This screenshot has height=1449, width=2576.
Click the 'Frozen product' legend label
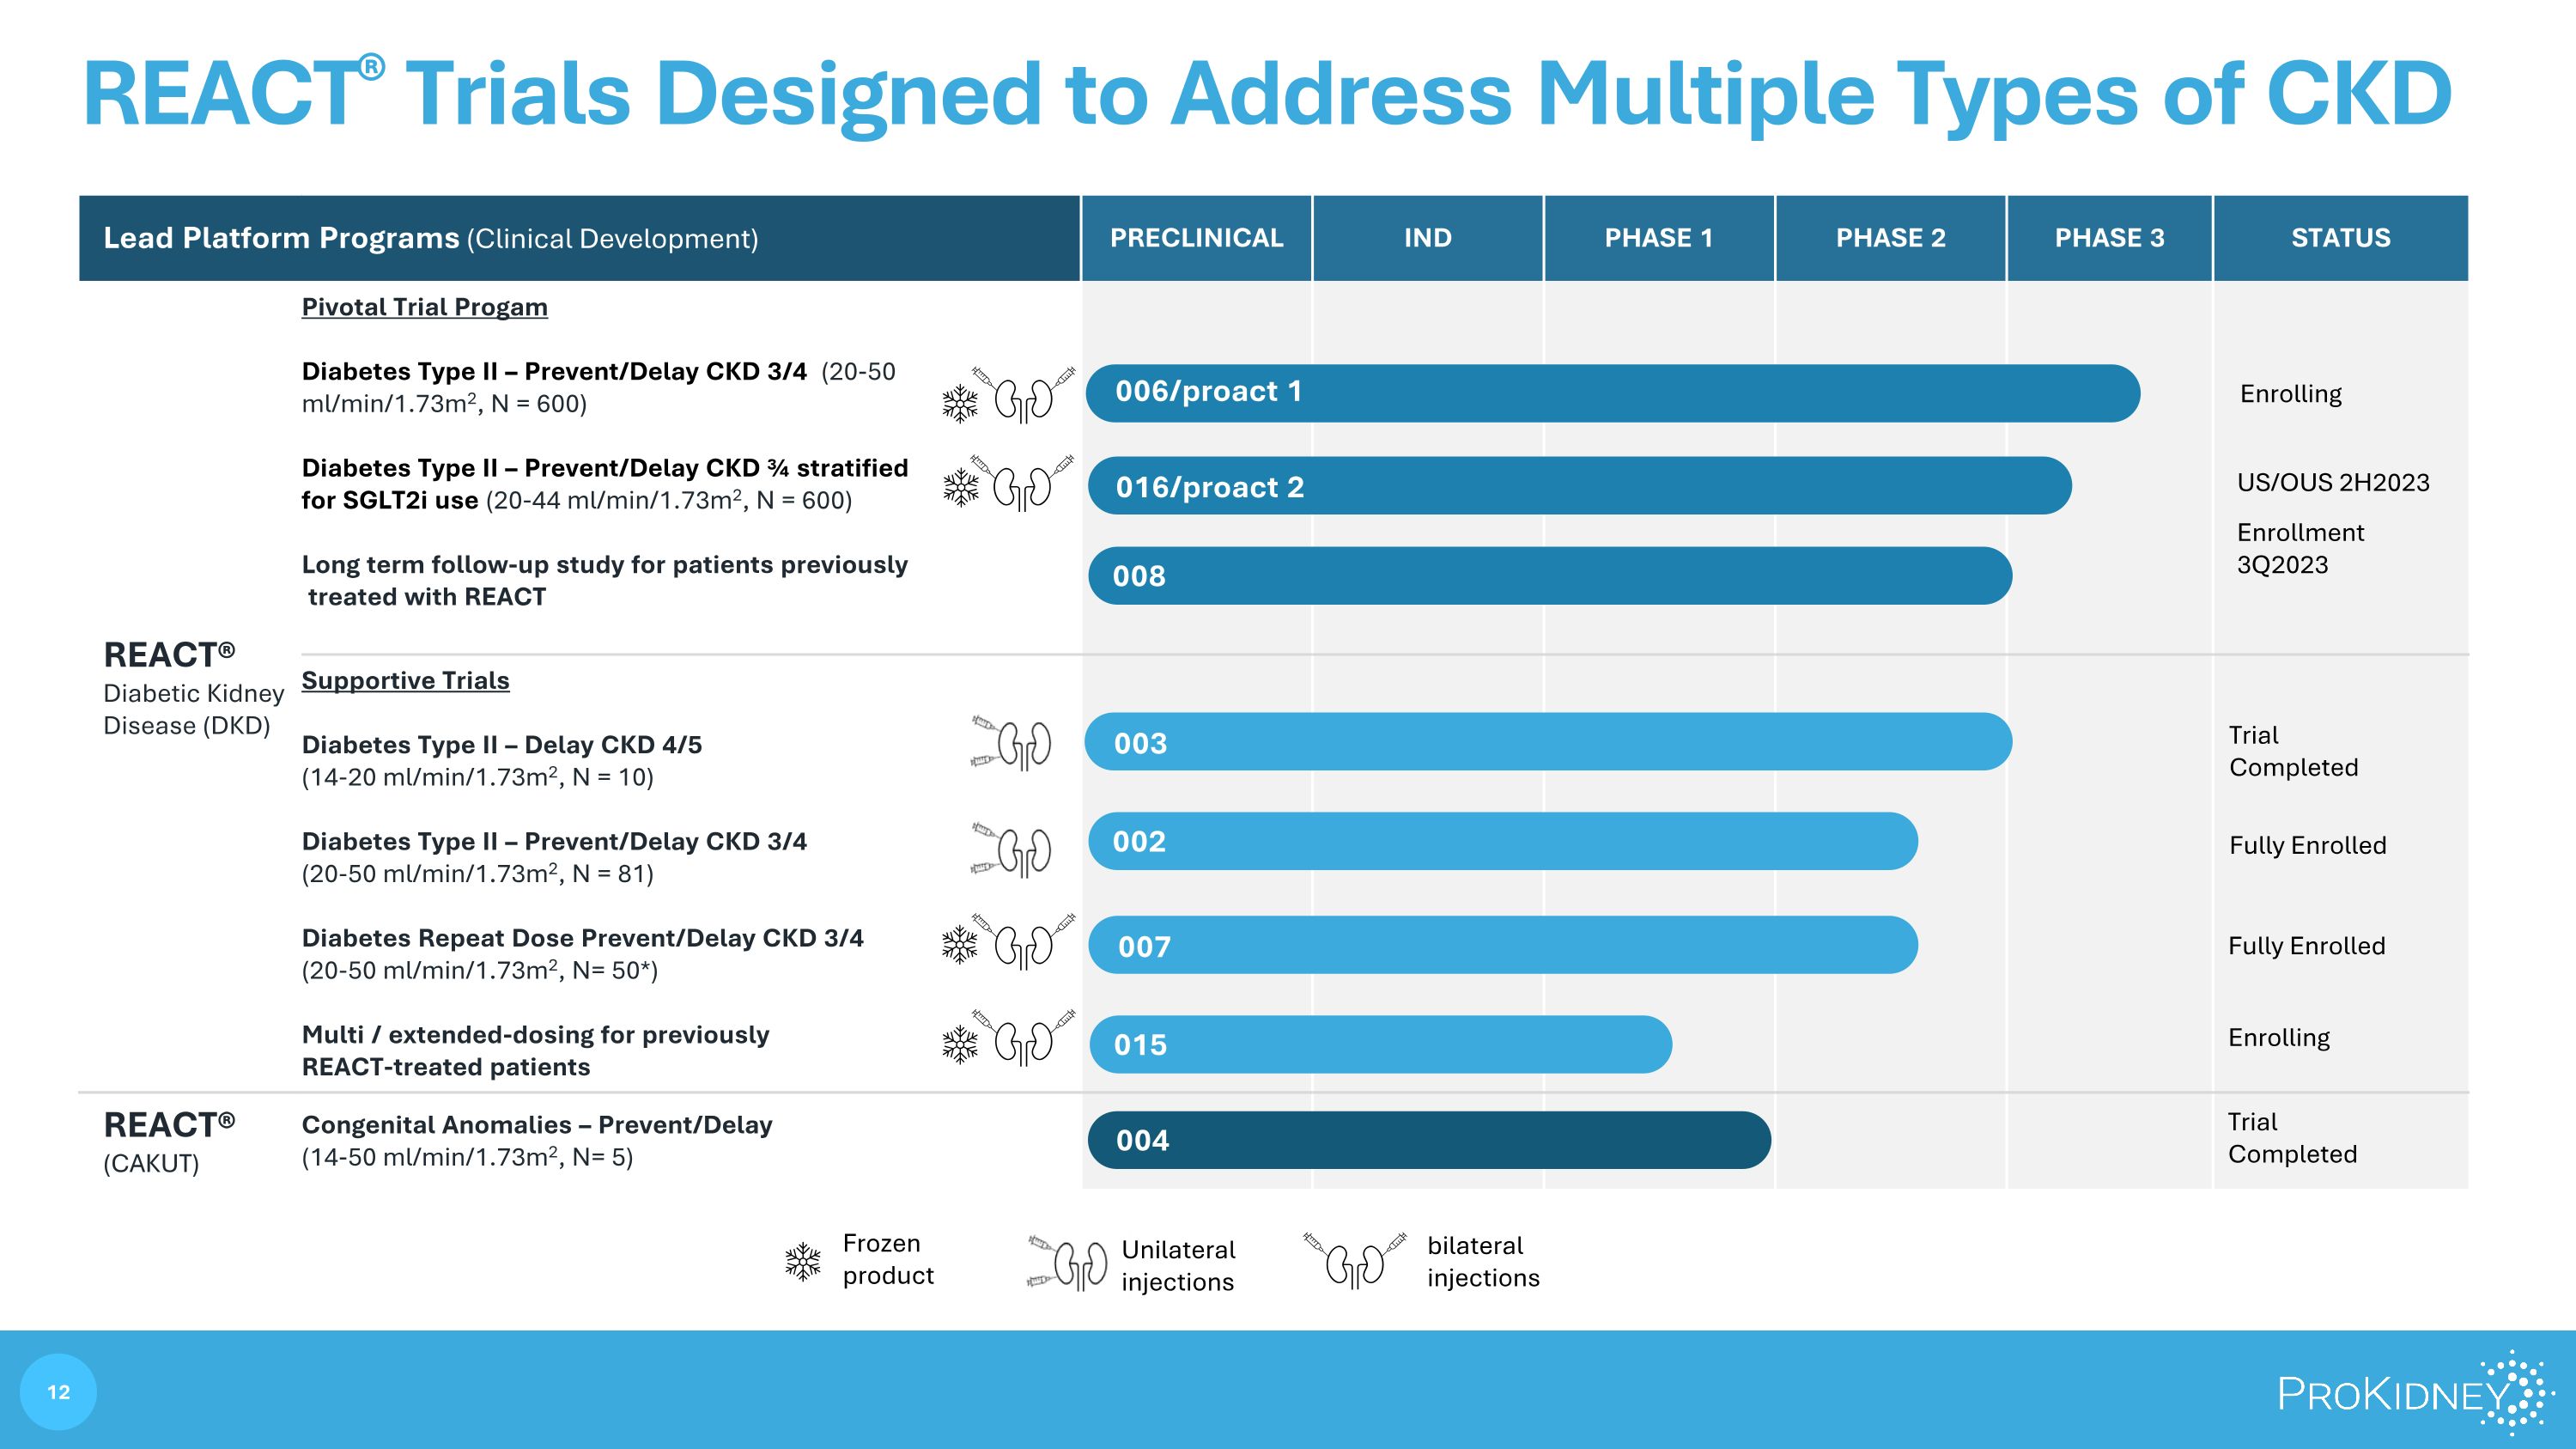tap(888, 1259)
